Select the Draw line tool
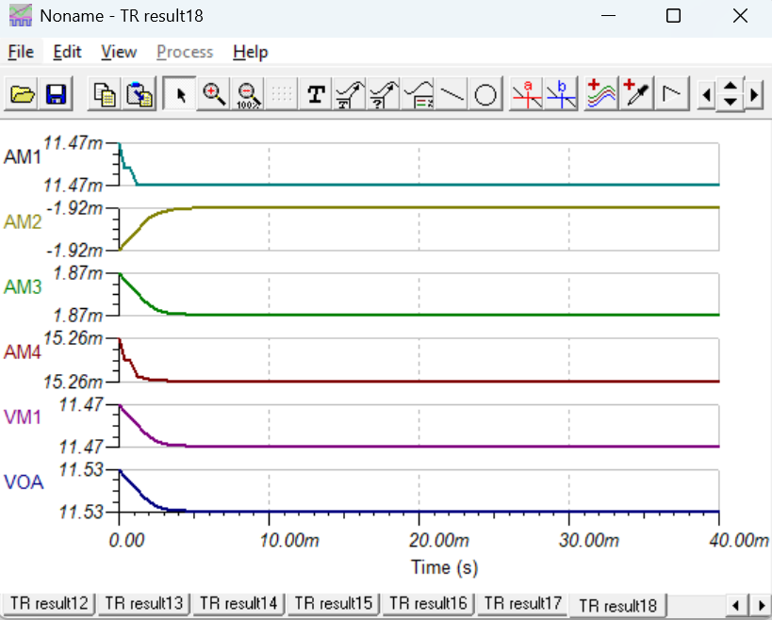This screenshot has width=772, height=620. click(x=452, y=93)
